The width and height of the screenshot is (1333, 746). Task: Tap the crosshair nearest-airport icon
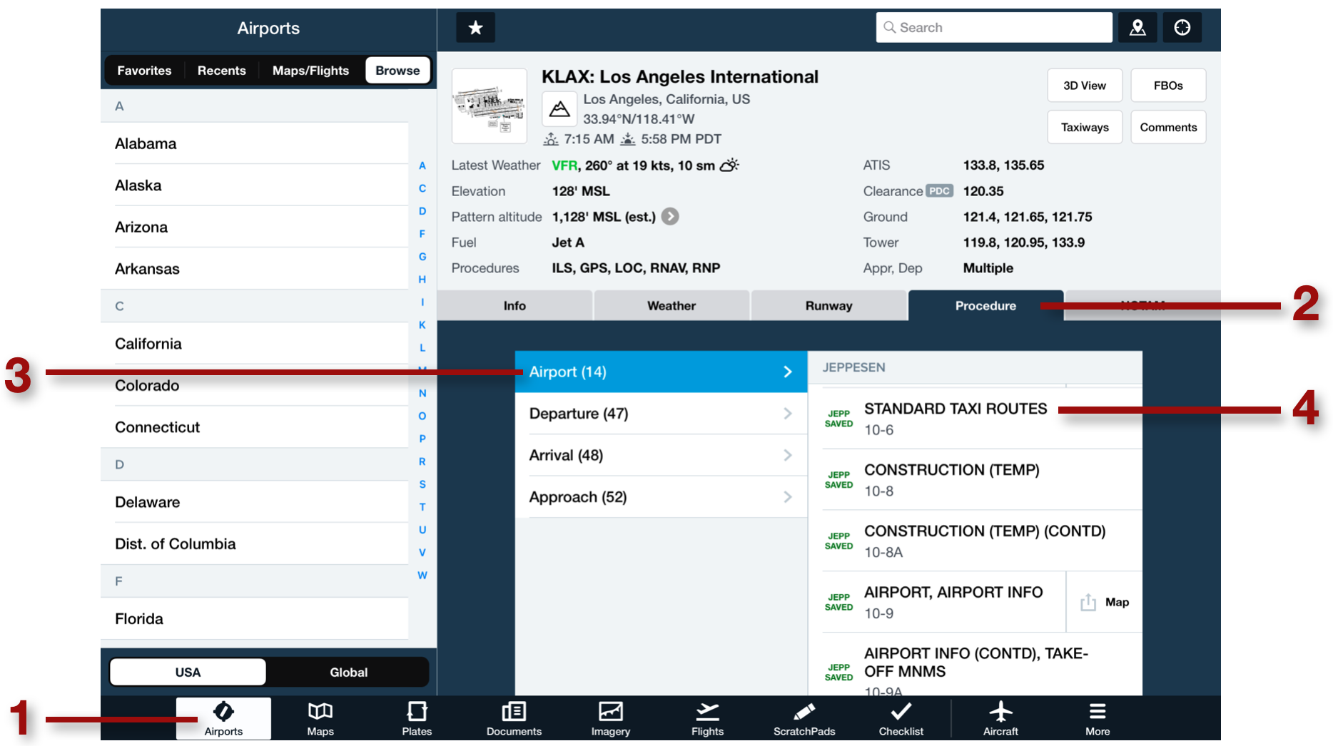[1182, 28]
